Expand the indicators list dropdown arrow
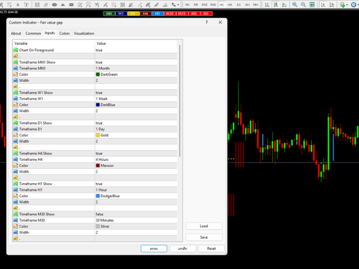This screenshot has height=269, width=359. tap(347, 5)
